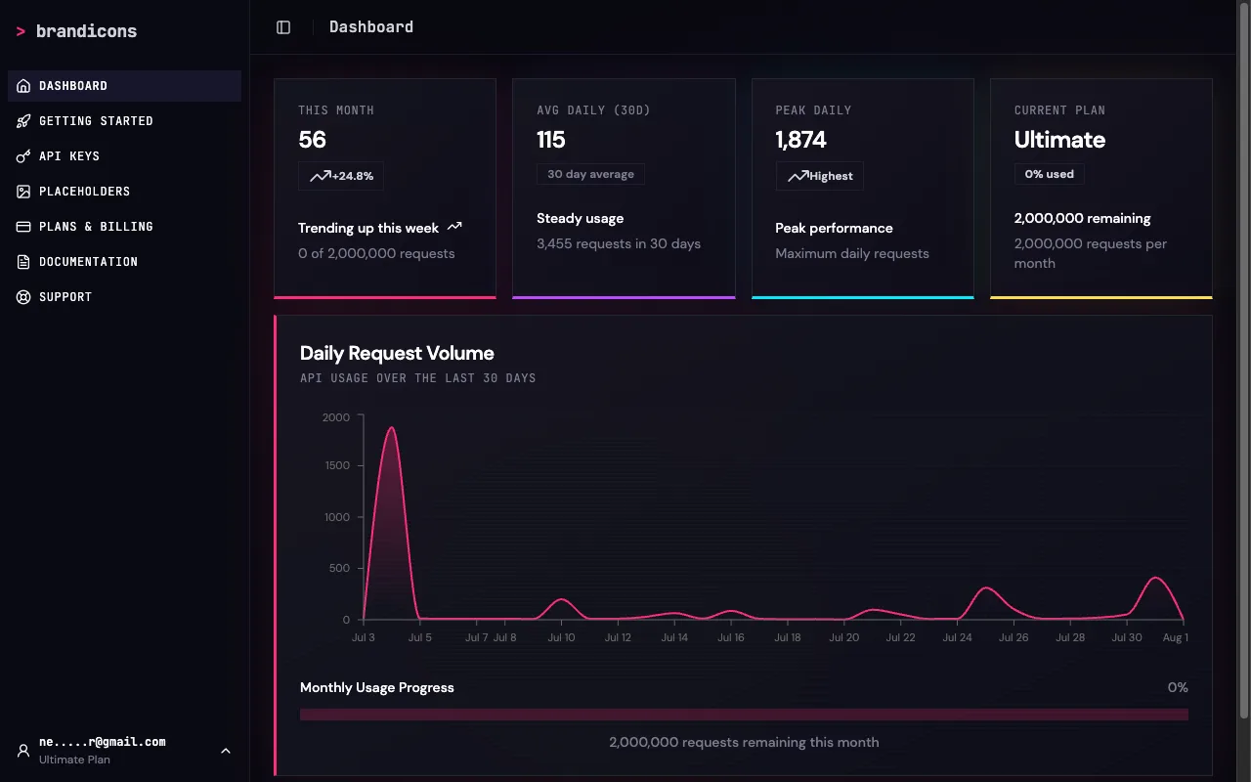Click the 2000 y-axis label

[336, 417]
